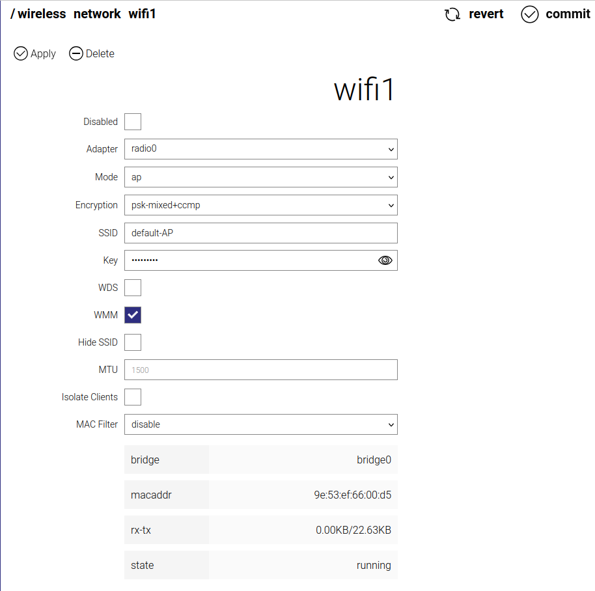Image resolution: width=595 pixels, height=591 pixels.
Task: Open the Adapter dropdown
Action: [260, 149]
